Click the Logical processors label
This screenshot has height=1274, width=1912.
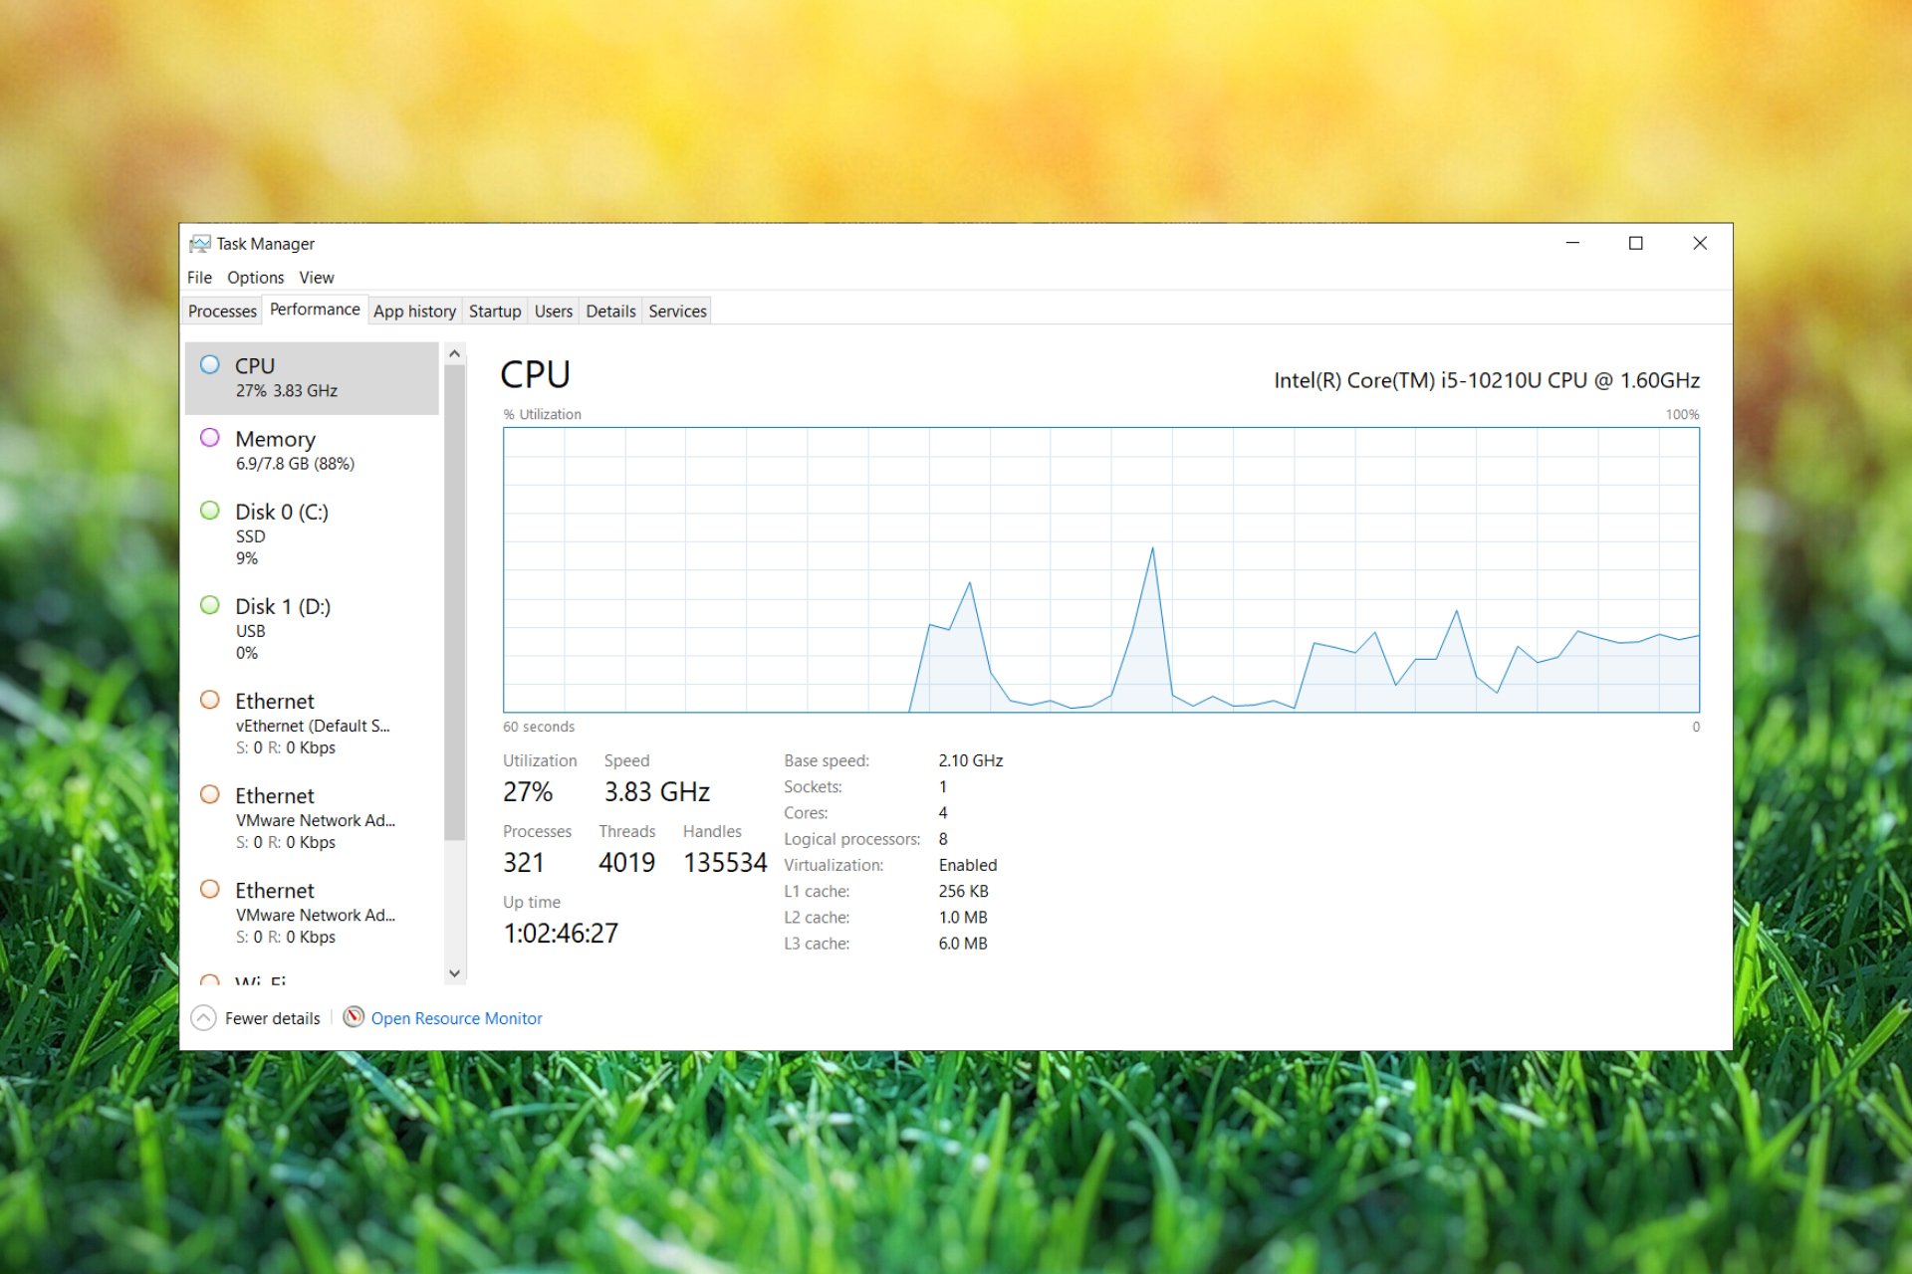tap(851, 839)
